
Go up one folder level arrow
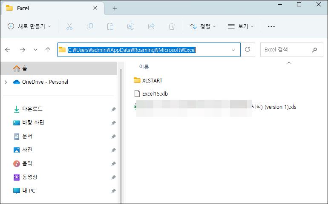[x=48, y=50]
